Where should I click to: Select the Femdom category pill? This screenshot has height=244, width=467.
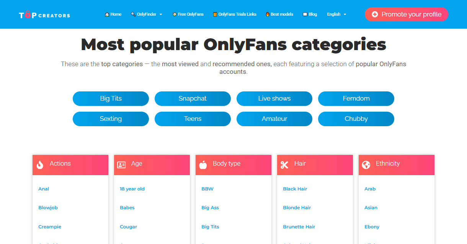coord(356,99)
